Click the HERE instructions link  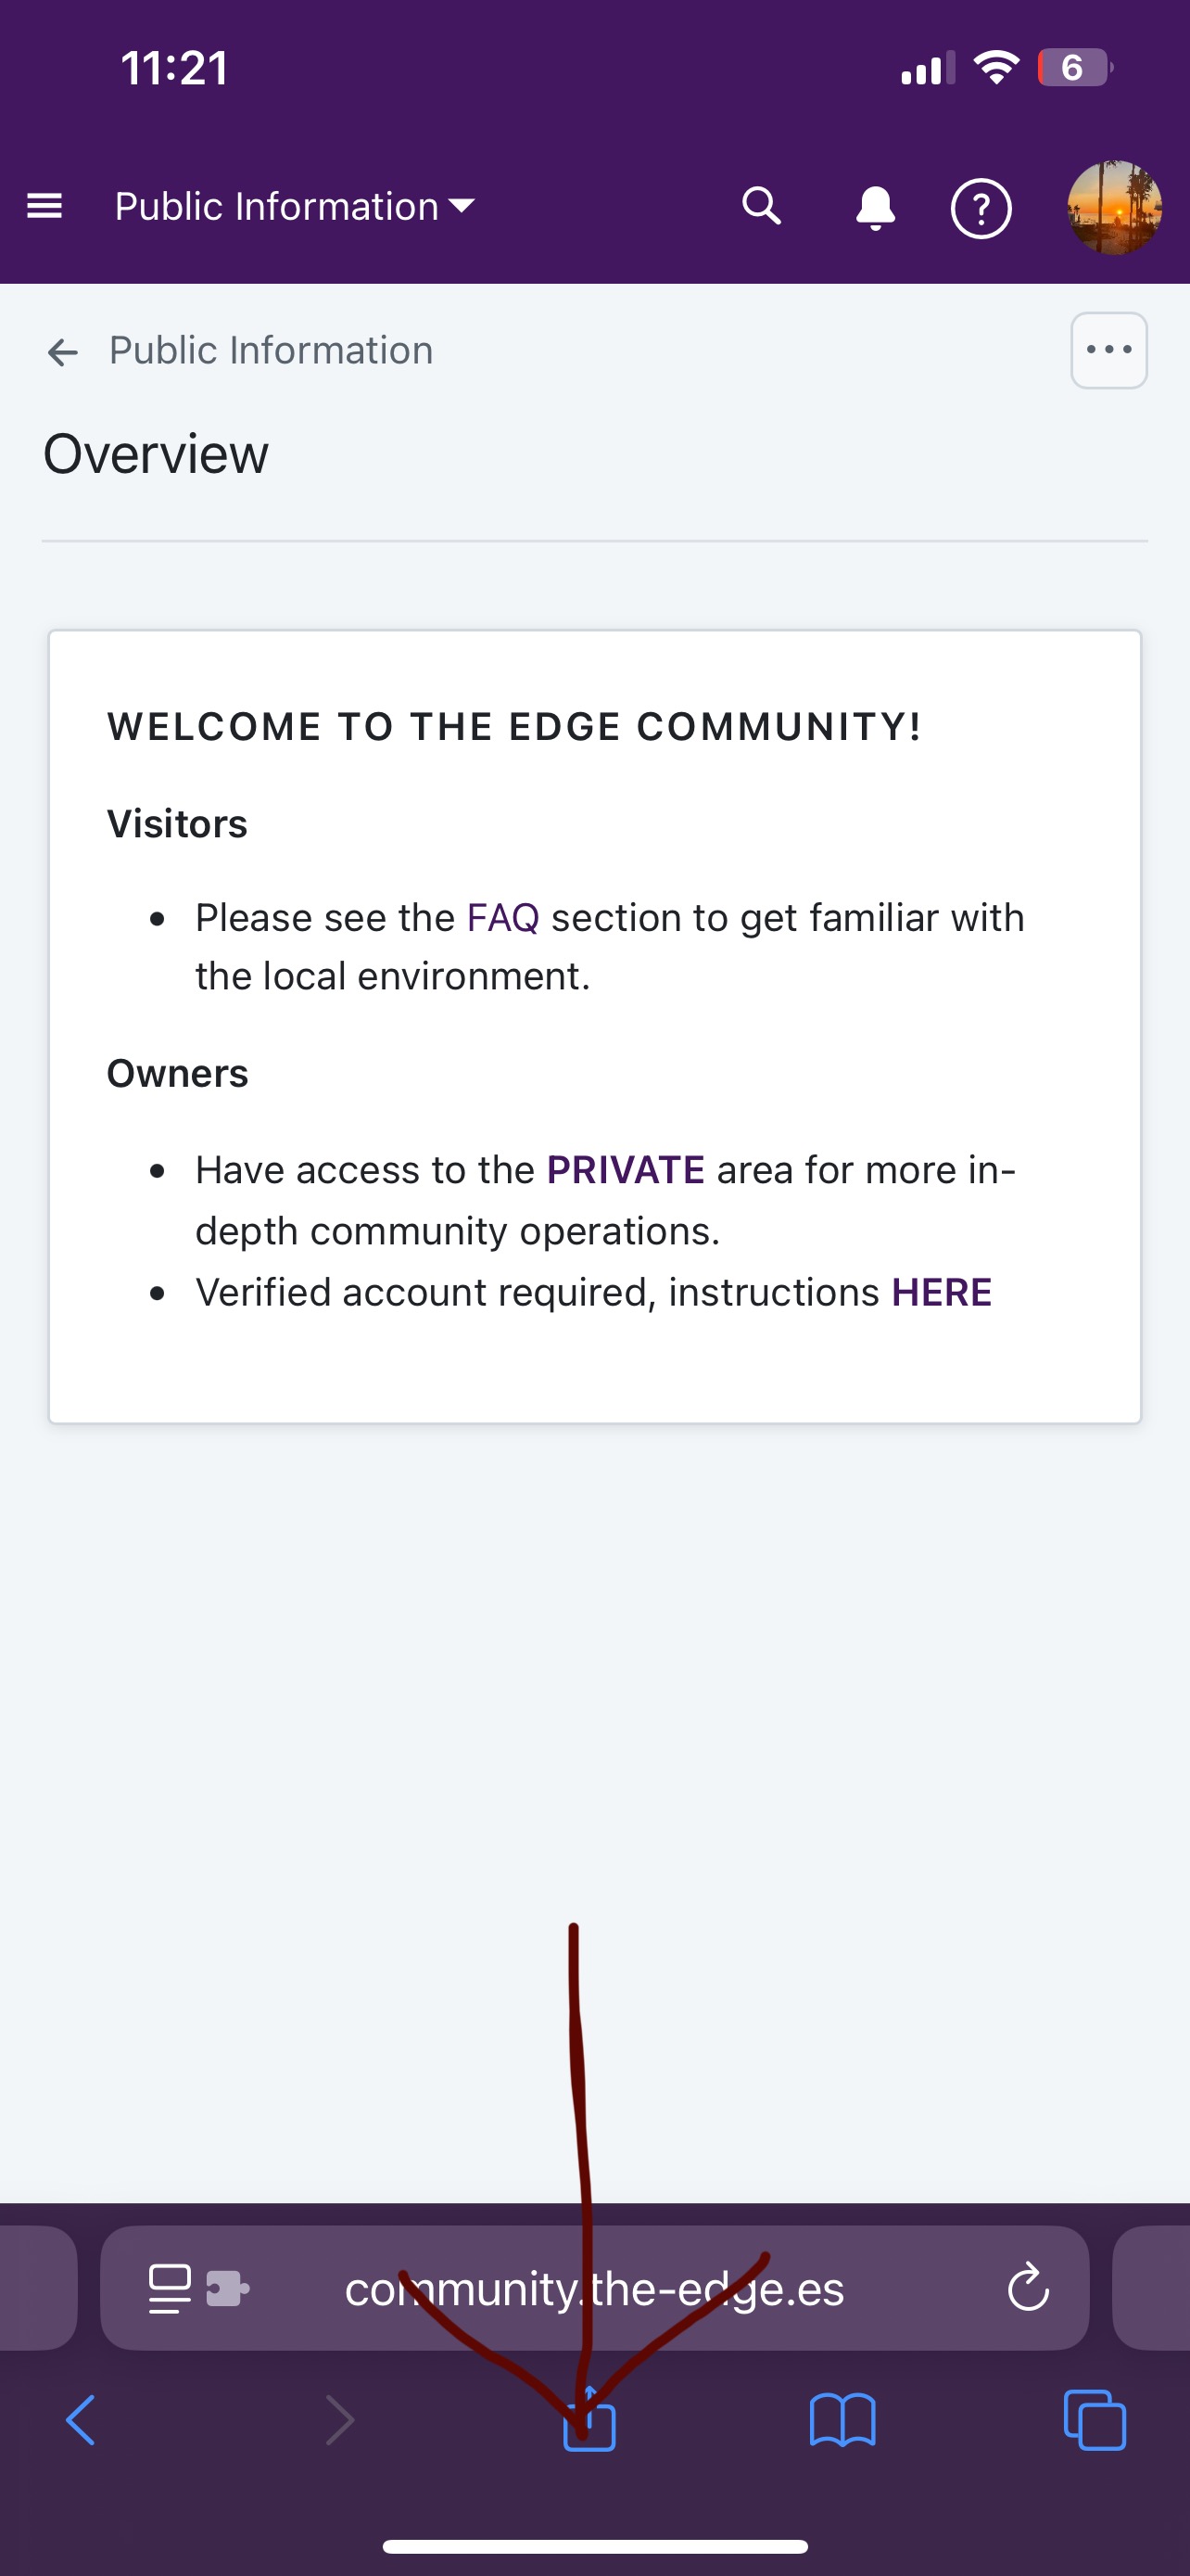pyautogui.click(x=942, y=1292)
